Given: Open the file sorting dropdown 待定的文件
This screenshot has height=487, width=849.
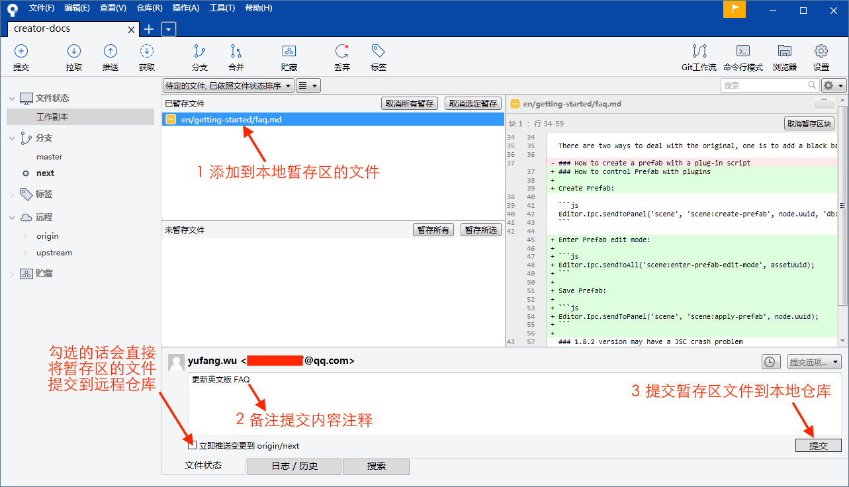Looking at the screenshot, I should [228, 85].
